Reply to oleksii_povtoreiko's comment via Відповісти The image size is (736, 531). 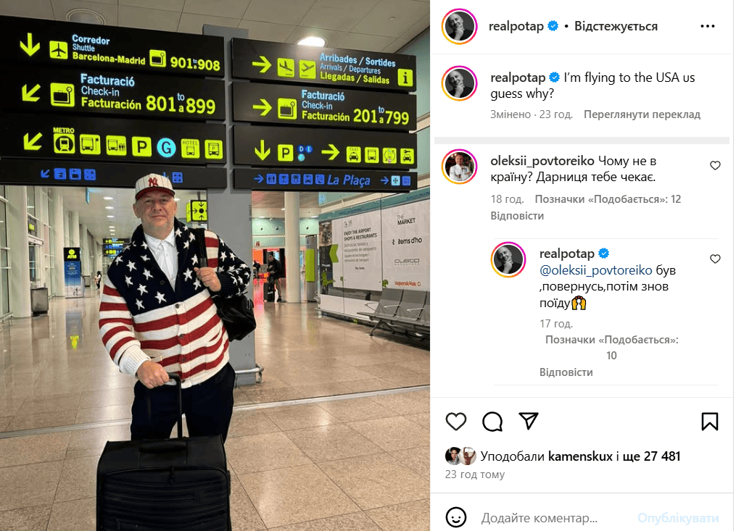pos(517,216)
